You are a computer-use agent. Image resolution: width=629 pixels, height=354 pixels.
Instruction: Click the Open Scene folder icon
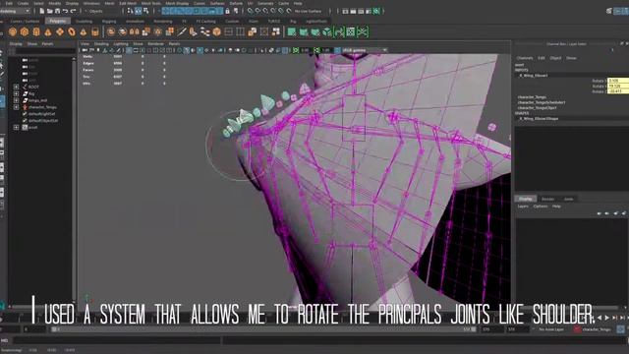(x=50, y=11)
